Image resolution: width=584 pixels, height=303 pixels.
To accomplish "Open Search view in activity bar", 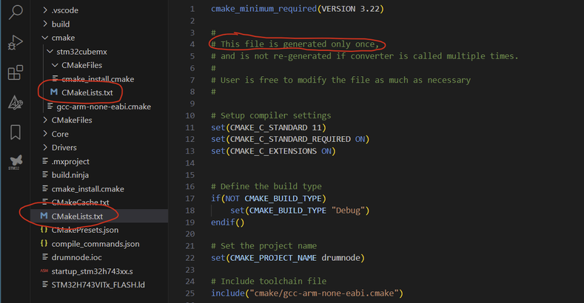I will (16, 12).
